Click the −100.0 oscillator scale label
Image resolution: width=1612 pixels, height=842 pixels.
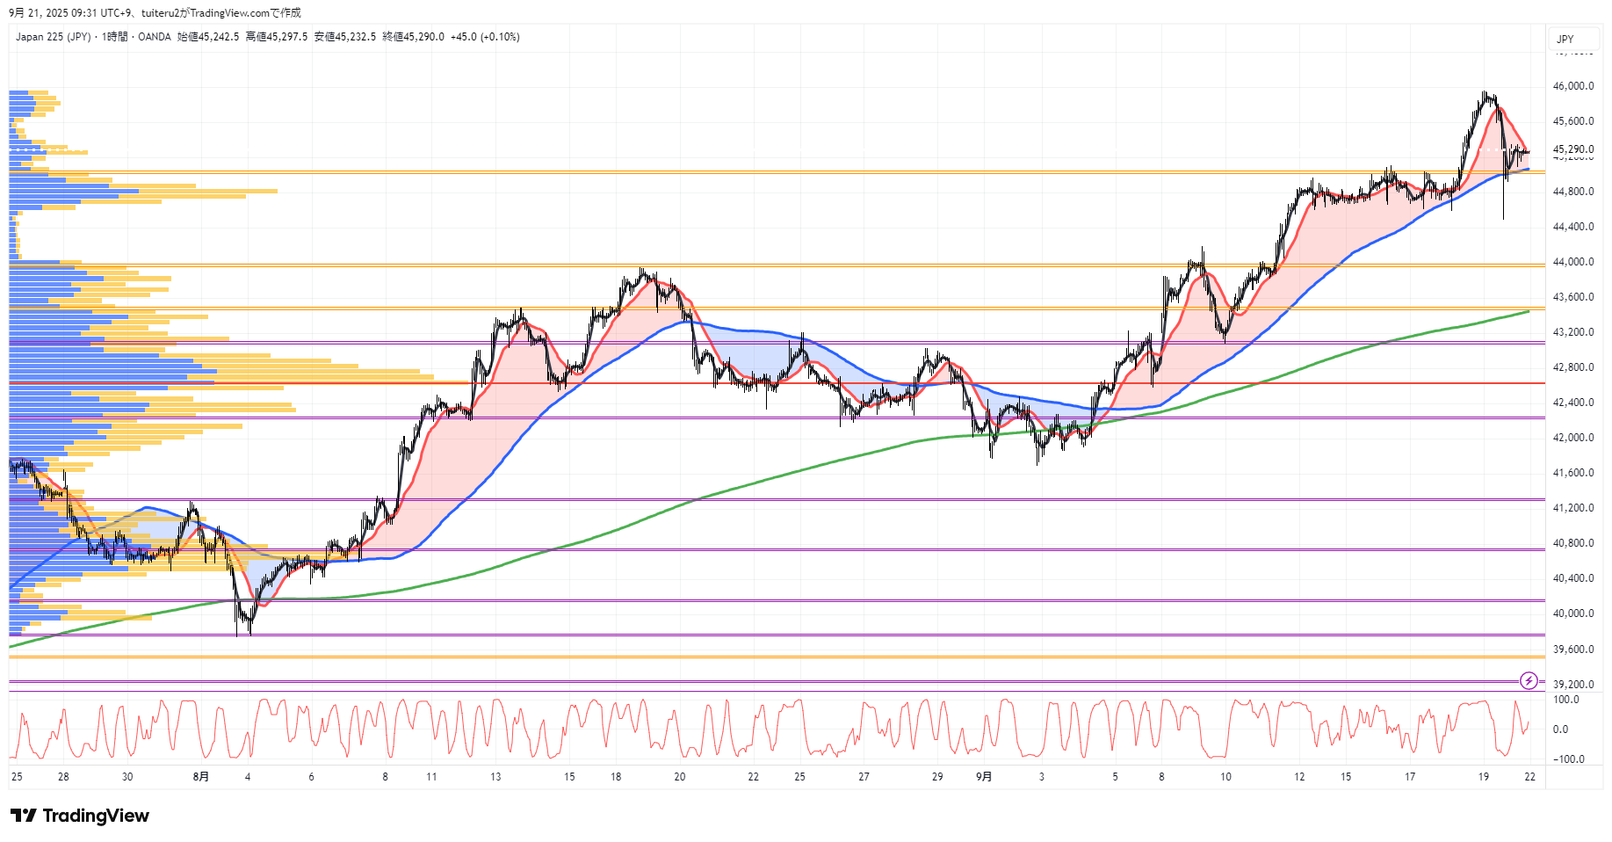pyautogui.click(x=1568, y=759)
